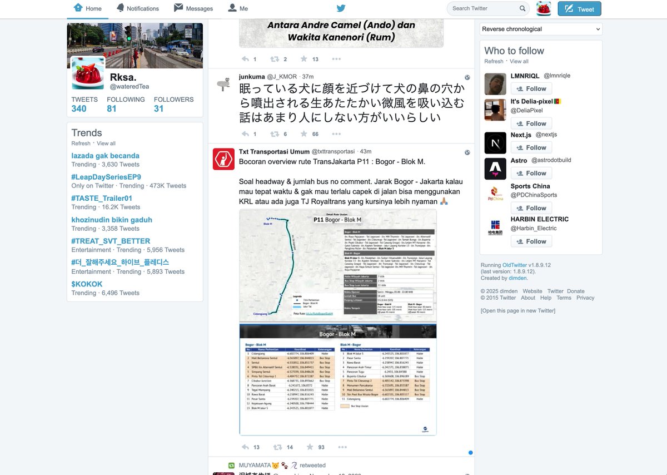Retweet the Antara Andre Camel tweet
The image size is (667, 475).
coord(275,59)
